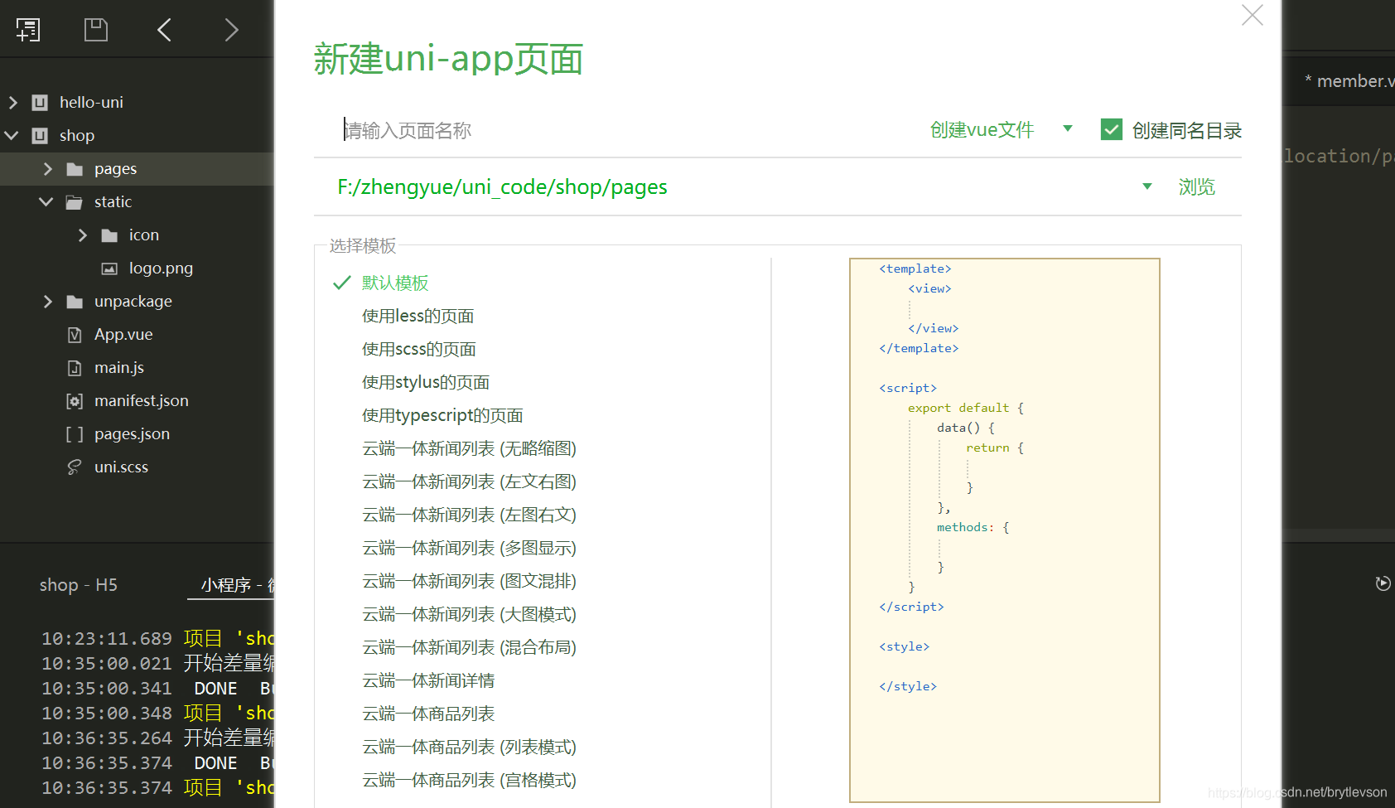
Task: Click the main.js file icon
Action: tap(75, 368)
